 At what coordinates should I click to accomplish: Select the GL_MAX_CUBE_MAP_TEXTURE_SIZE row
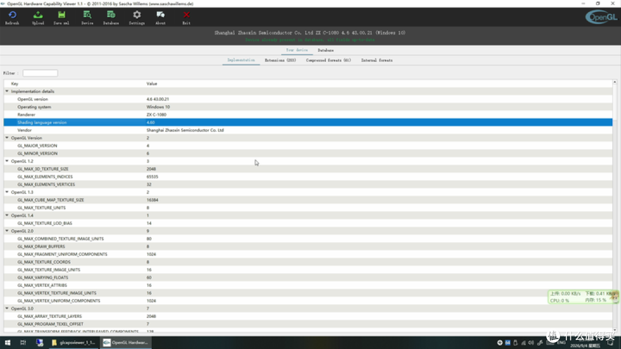pos(308,200)
